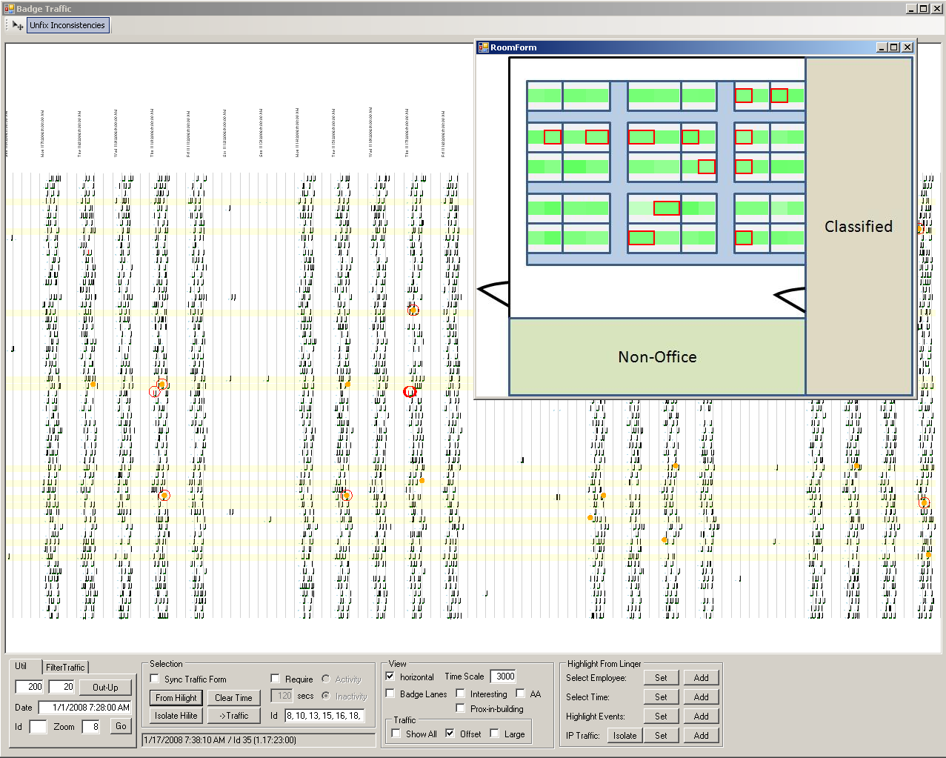
Task: Click the Badge Traffic title bar icon
Action: point(9,9)
